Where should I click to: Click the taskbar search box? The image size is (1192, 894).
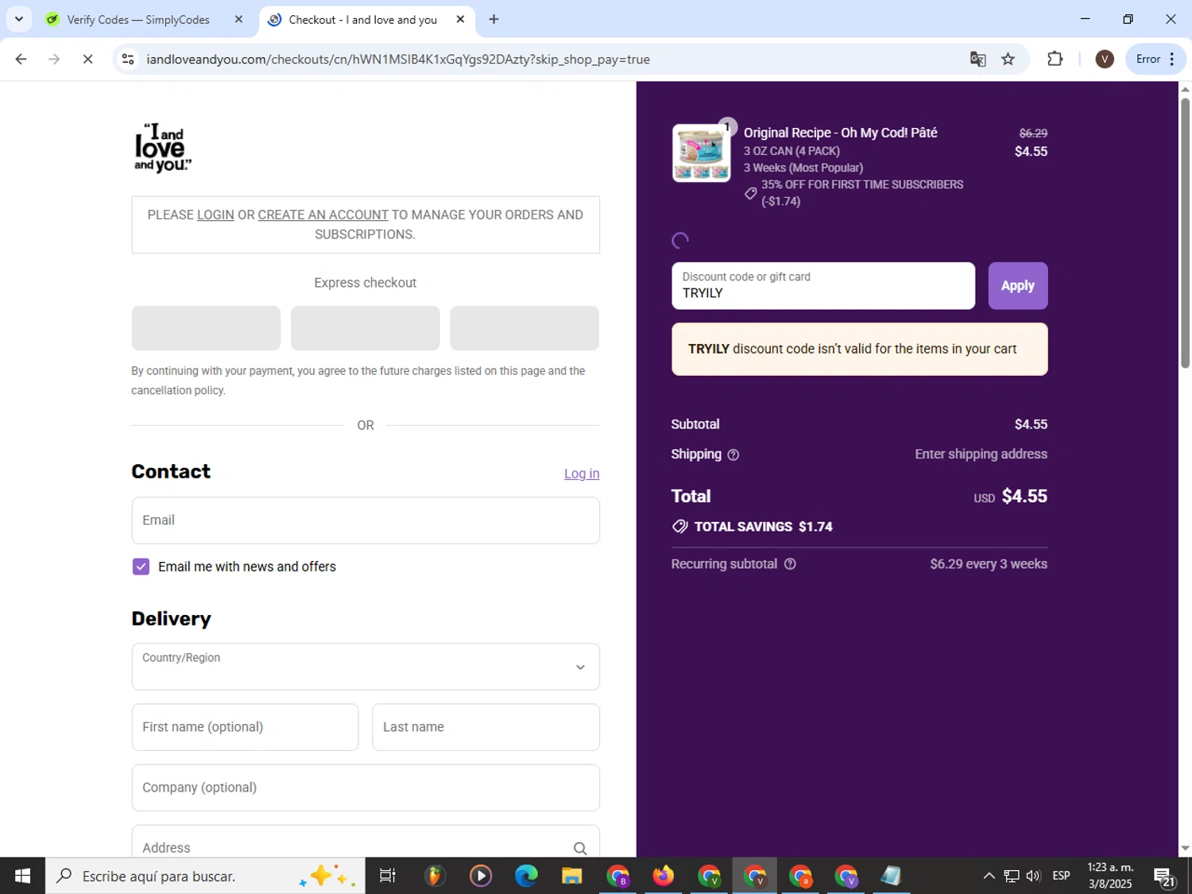pos(205,876)
